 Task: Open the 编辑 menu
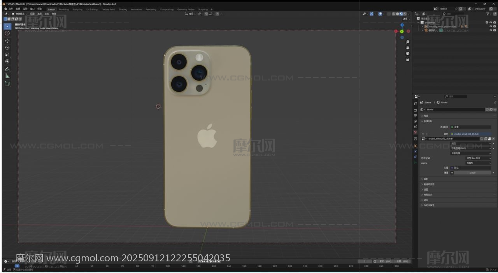coord(18,9)
